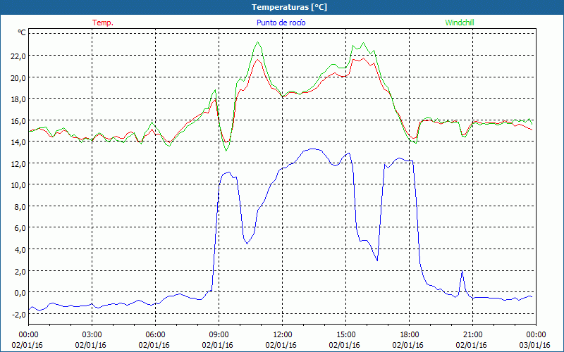
Task: Click the 6,0 y-axis value
Action: (20, 228)
